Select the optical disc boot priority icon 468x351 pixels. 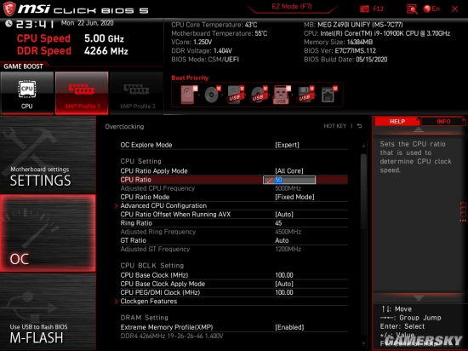pyautogui.click(x=212, y=95)
